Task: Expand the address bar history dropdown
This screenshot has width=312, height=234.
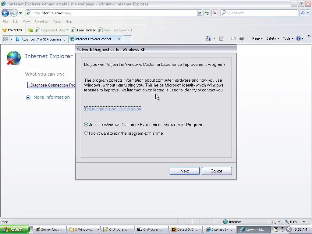Action: pyautogui.click(x=200, y=13)
